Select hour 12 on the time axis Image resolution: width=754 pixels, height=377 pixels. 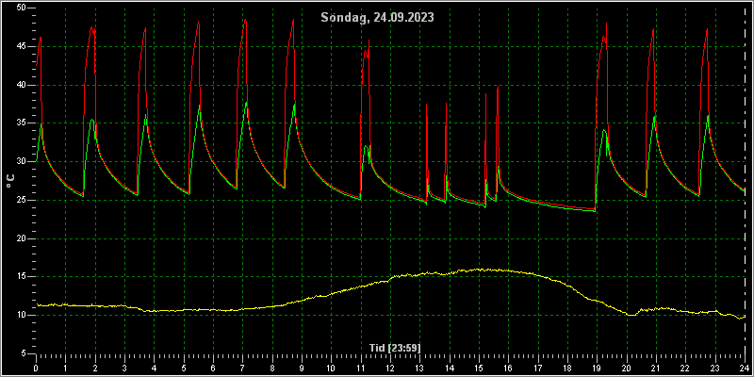tap(390, 368)
